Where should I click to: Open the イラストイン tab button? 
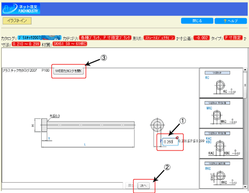[x=17, y=21]
